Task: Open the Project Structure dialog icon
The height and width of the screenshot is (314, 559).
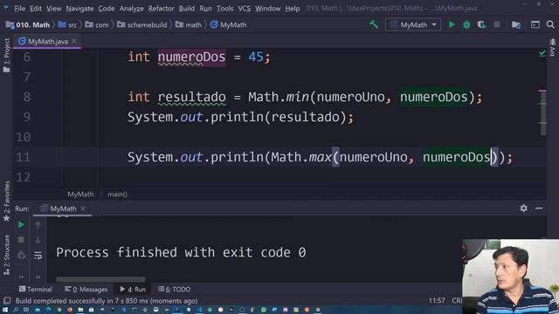Action: tap(516, 24)
